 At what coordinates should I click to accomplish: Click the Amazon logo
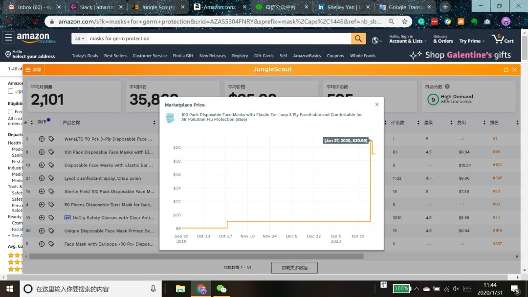(x=36, y=38)
